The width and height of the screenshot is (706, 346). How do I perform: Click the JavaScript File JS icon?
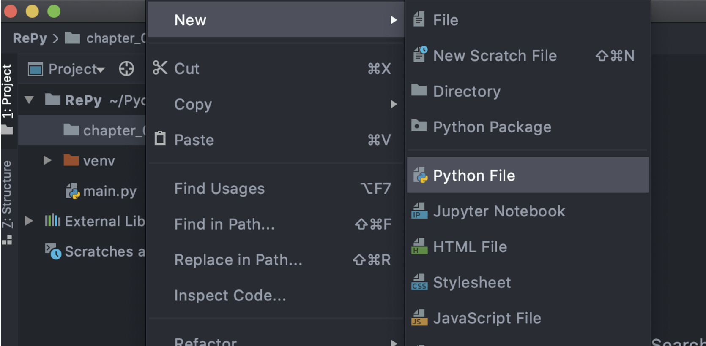(419, 318)
